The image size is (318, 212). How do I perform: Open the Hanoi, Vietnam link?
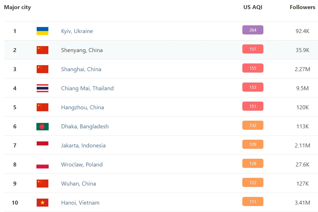pos(80,203)
